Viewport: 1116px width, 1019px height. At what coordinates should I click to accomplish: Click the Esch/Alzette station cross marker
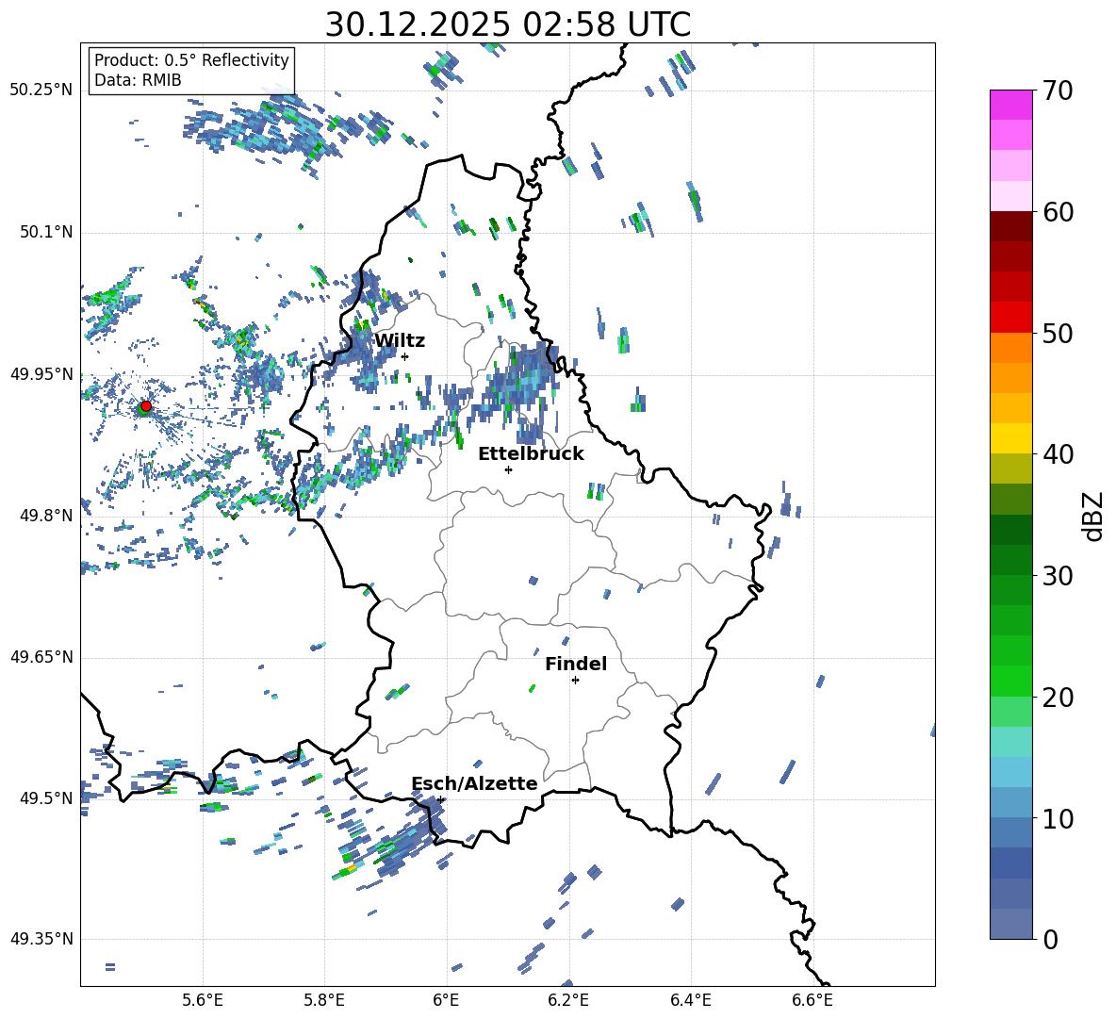pos(440,799)
